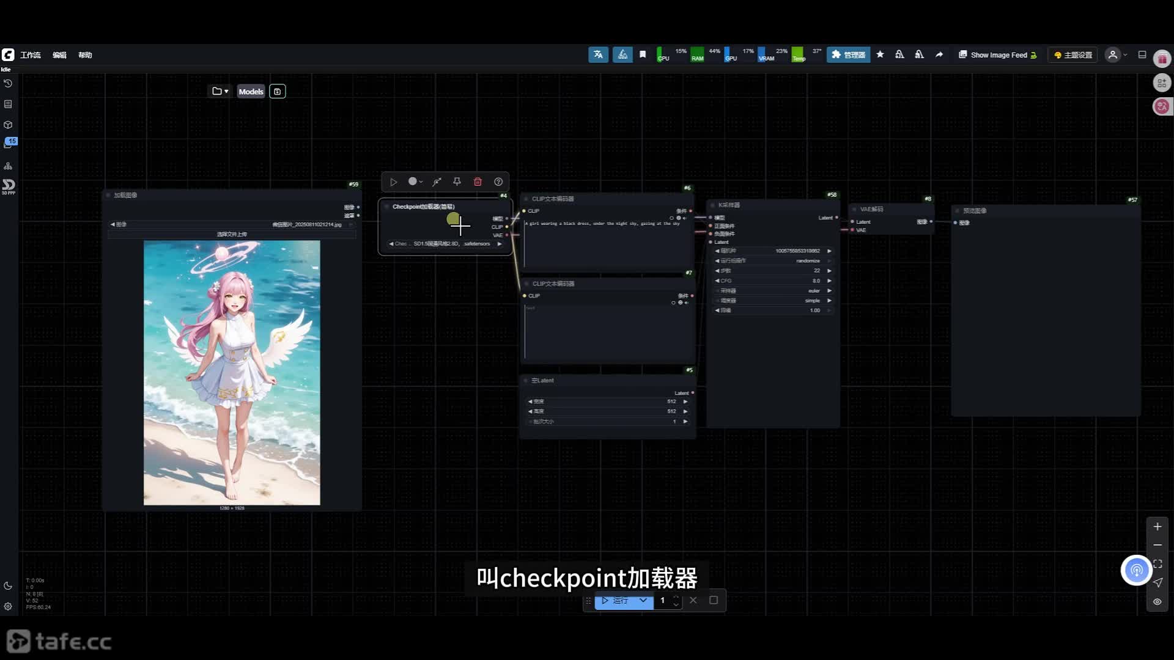This screenshot has width=1174, height=660.
Task: Adjust the batch size value 1 field
Action: pyautogui.click(x=608, y=422)
